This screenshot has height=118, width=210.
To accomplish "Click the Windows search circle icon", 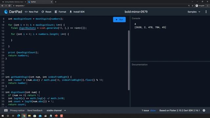I will pos(8,116).
